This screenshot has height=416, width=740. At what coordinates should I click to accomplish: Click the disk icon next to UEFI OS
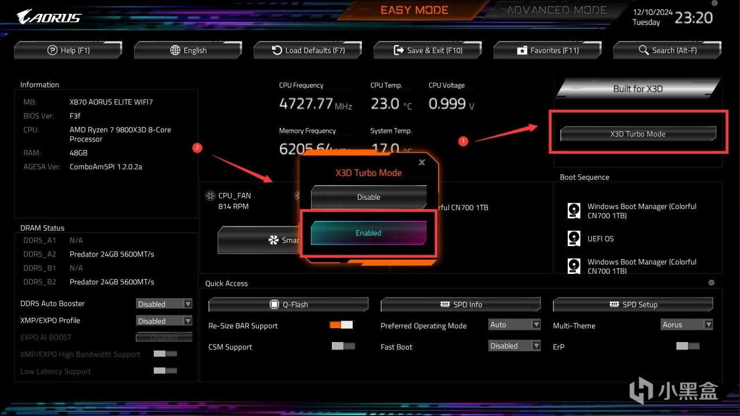pos(573,239)
